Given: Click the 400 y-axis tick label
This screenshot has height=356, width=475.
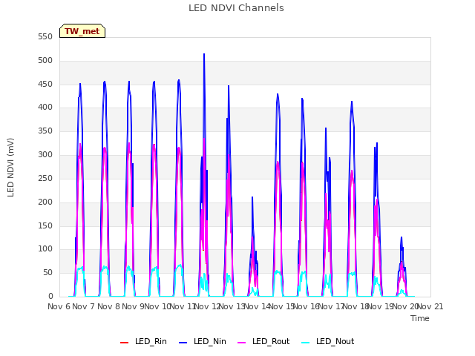Looking at the screenshot, I should pos(45,107).
